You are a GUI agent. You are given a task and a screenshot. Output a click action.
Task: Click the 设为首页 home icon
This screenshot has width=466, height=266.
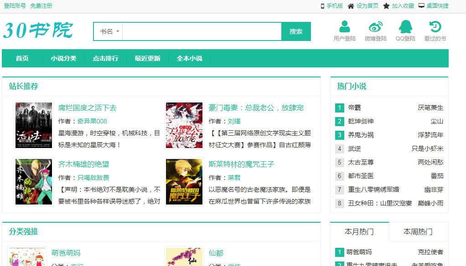[351, 6]
